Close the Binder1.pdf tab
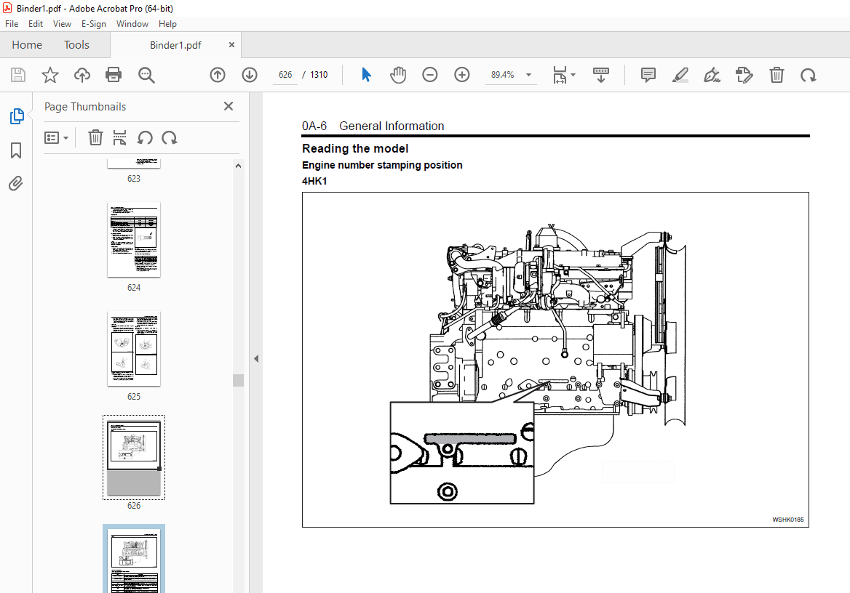The height and width of the screenshot is (593, 850). [x=231, y=45]
